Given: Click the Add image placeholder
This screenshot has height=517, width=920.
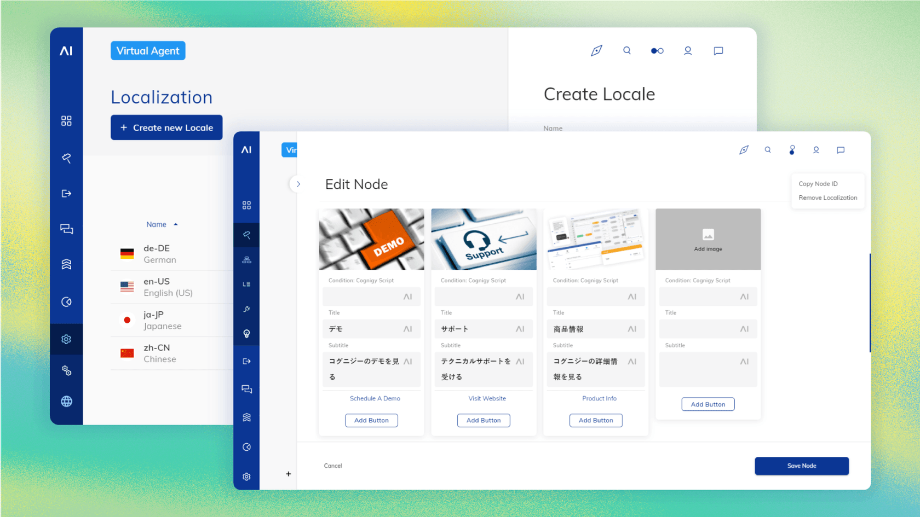Looking at the screenshot, I should [708, 239].
